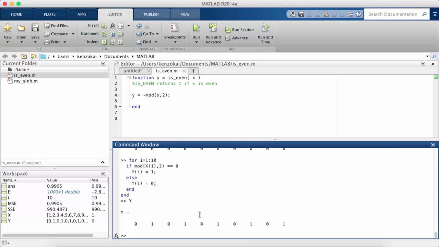Image resolution: width=439 pixels, height=247 pixels.
Task: Click the increase indent icon
Action: 112,42
